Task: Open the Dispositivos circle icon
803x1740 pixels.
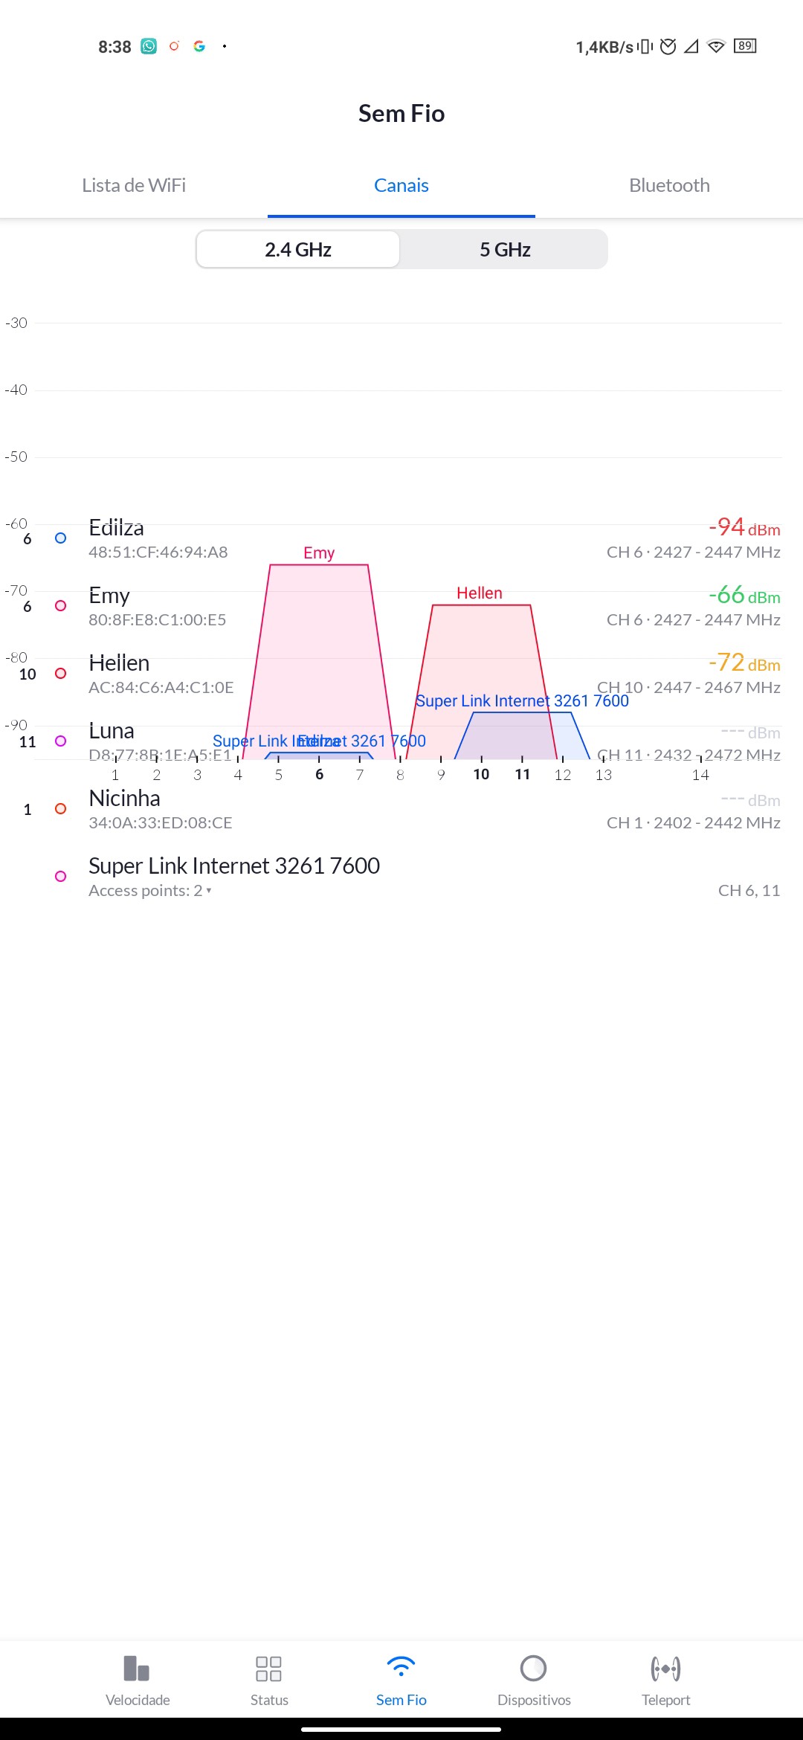Action: pos(533,1669)
